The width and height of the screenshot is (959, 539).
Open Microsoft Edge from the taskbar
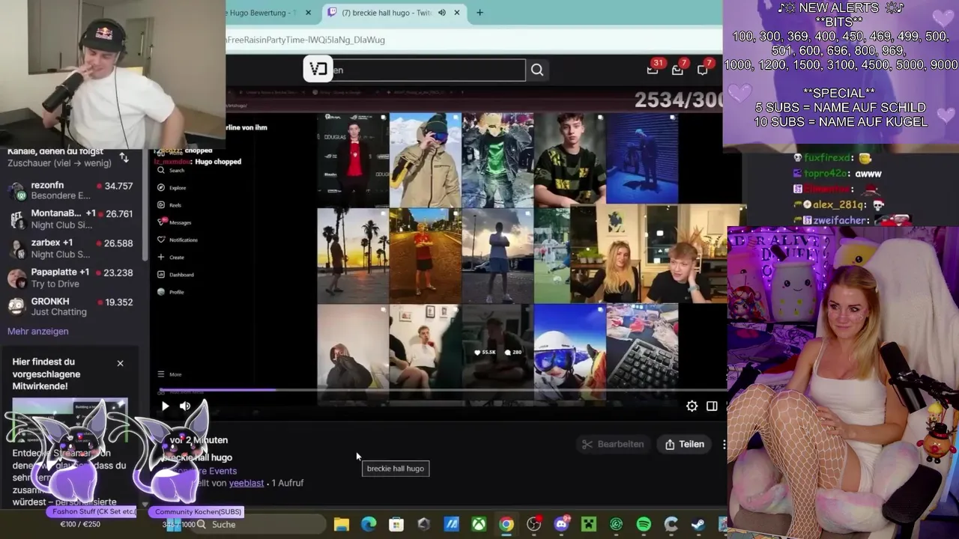(369, 525)
